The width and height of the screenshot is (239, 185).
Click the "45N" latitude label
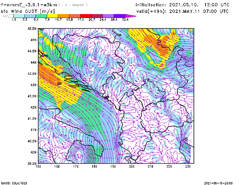(x=33, y=40)
